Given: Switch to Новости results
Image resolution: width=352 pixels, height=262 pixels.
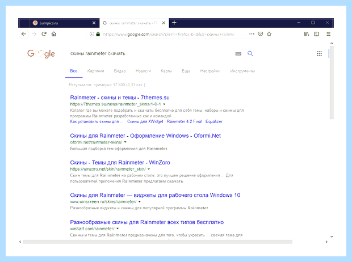Looking at the screenshot, I should pyautogui.click(x=143, y=71).
